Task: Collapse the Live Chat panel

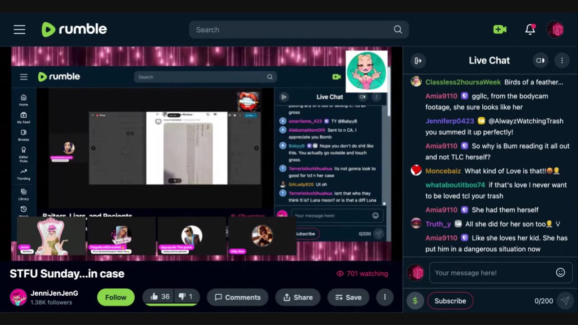Action: point(418,60)
